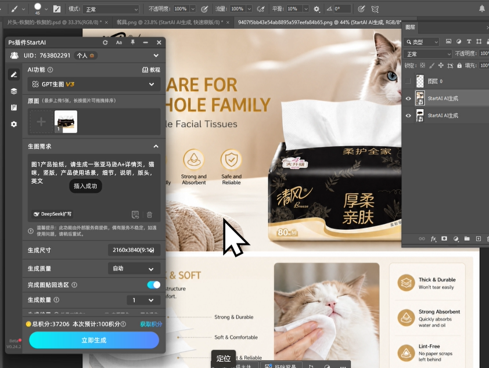This screenshot has width=489, height=368.
Task: Pin the StartAI plugin panel
Action: pos(132,42)
